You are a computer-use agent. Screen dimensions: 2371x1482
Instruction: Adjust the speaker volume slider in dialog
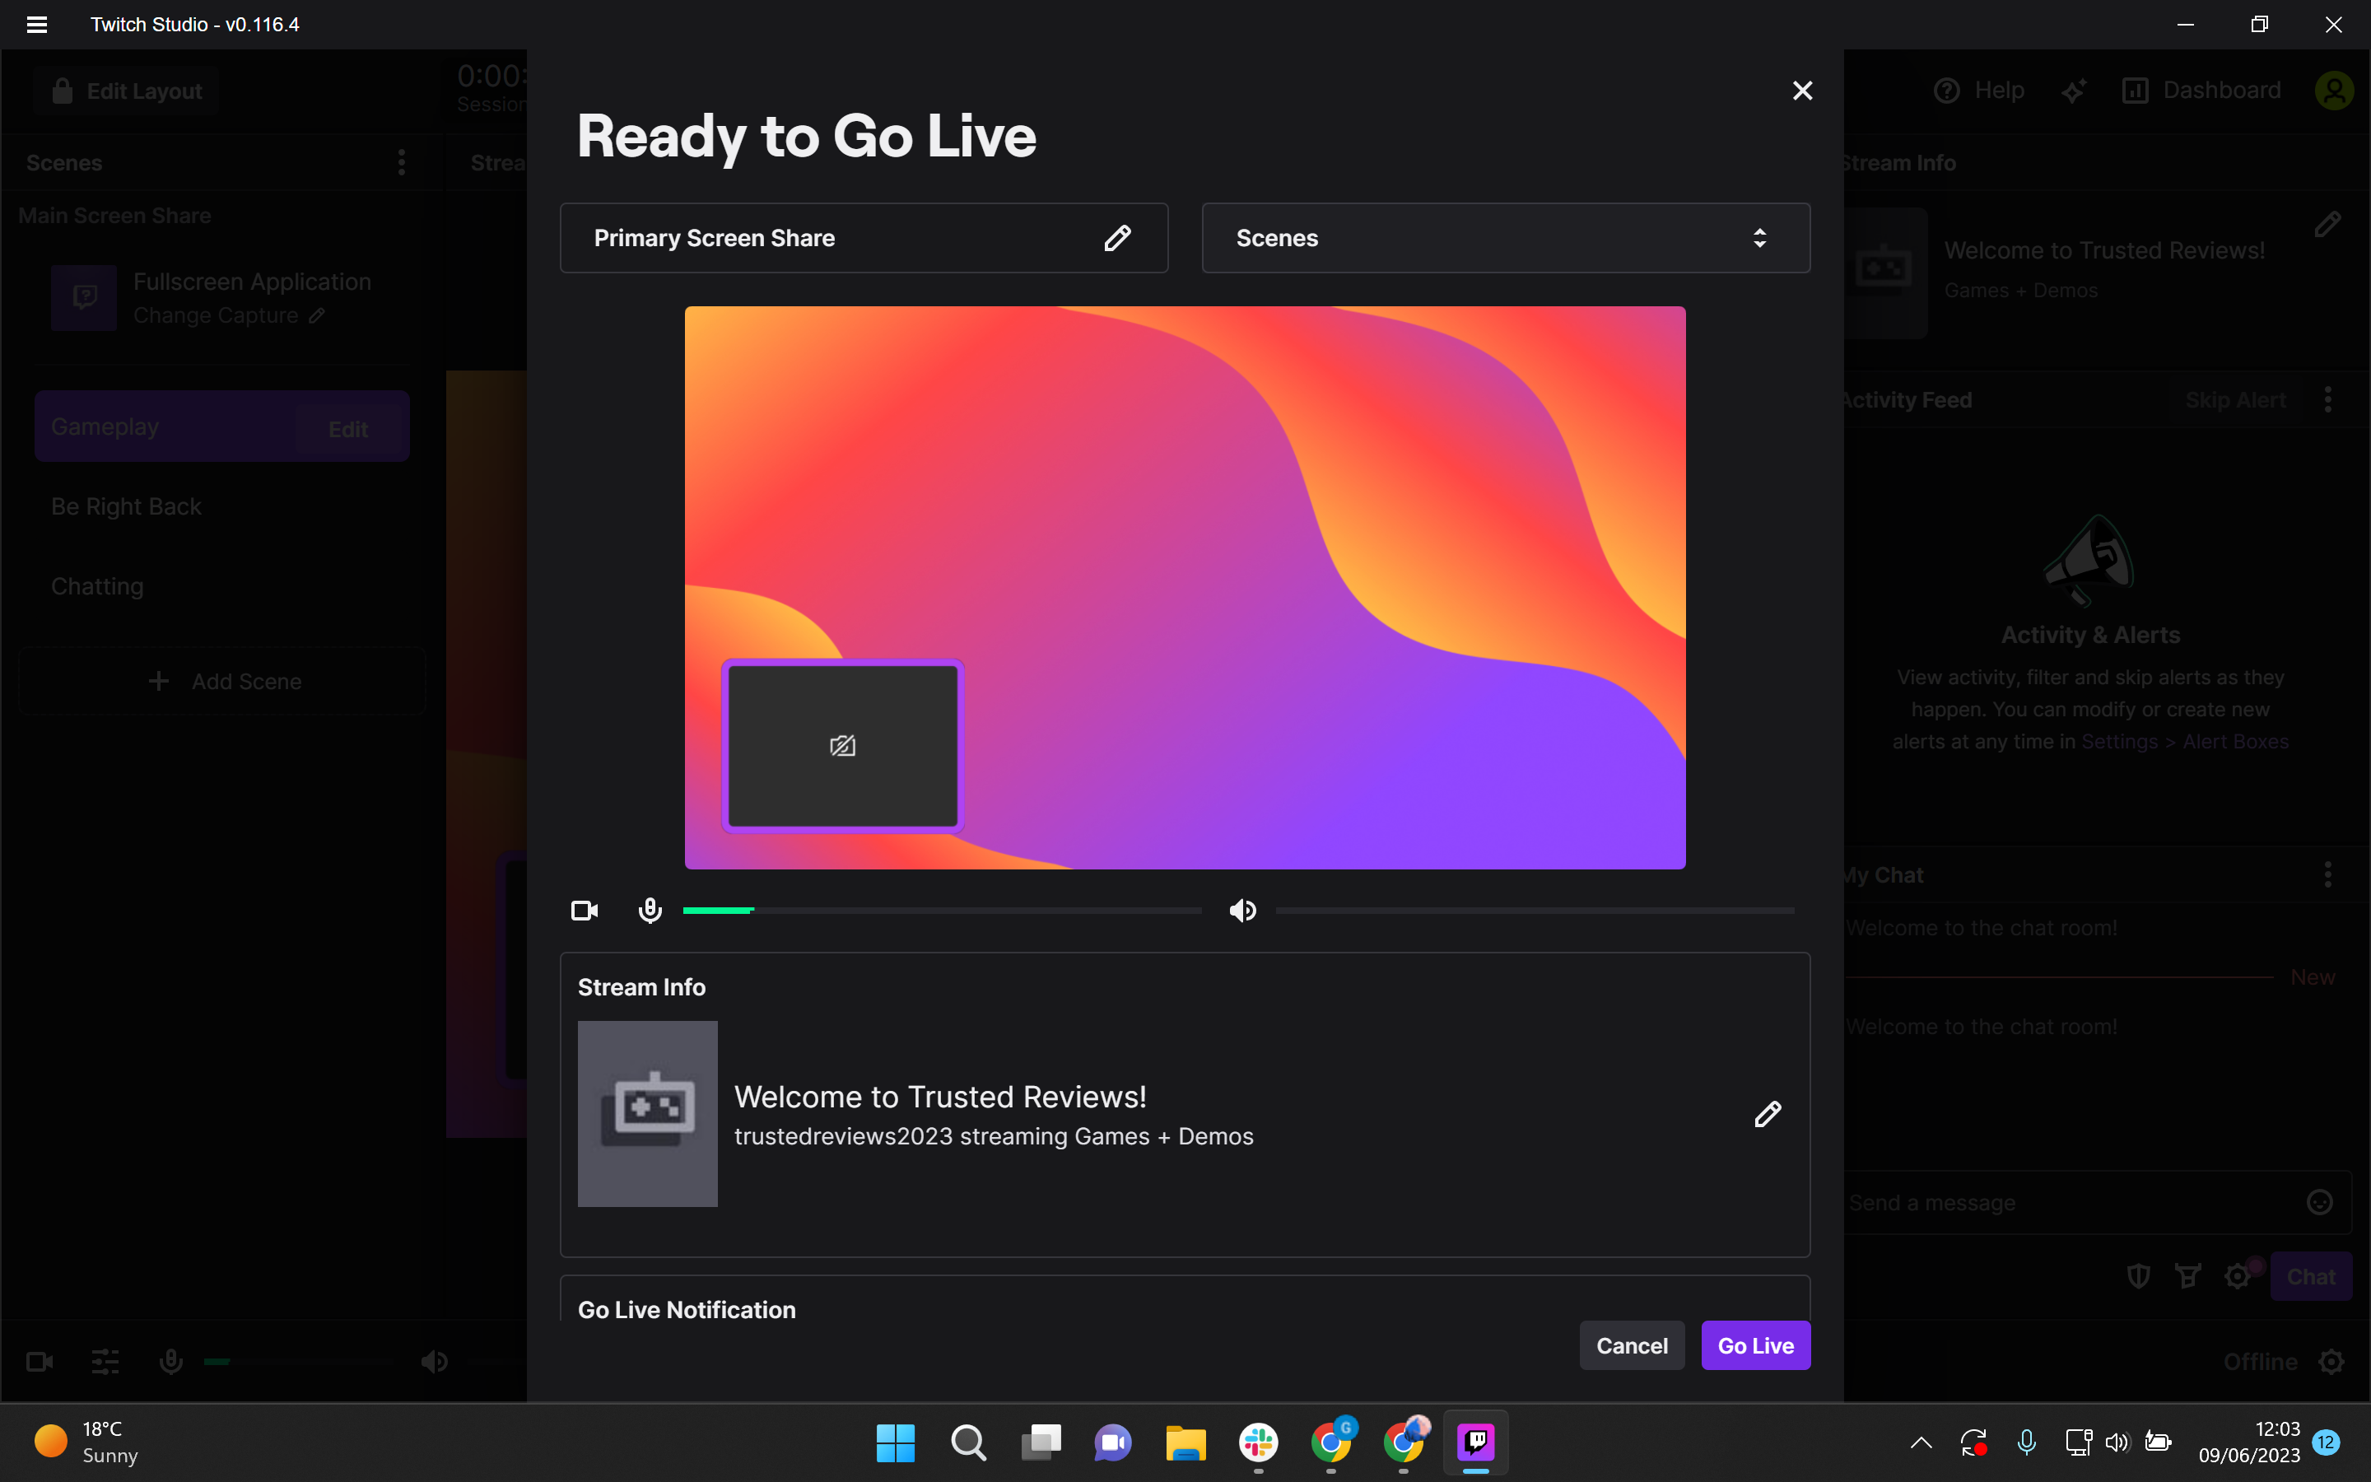click(x=1535, y=911)
